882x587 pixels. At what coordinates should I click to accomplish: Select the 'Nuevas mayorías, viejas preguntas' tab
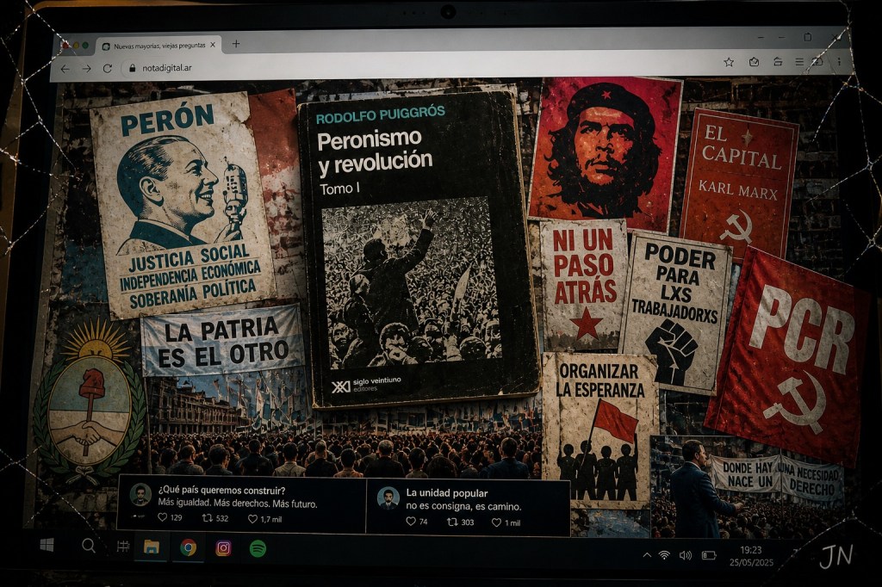[x=158, y=46]
